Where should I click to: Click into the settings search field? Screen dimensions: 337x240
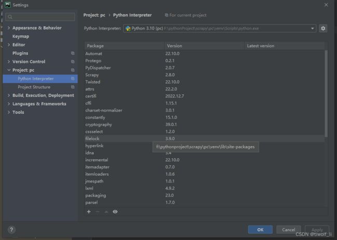[40, 17]
